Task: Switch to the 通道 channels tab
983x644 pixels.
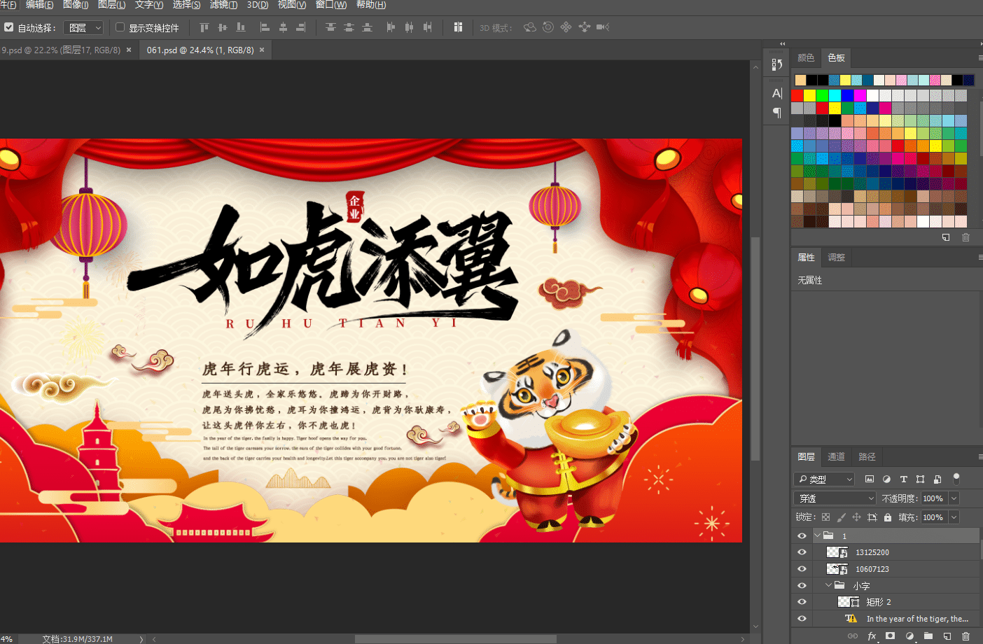Action: [x=836, y=456]
